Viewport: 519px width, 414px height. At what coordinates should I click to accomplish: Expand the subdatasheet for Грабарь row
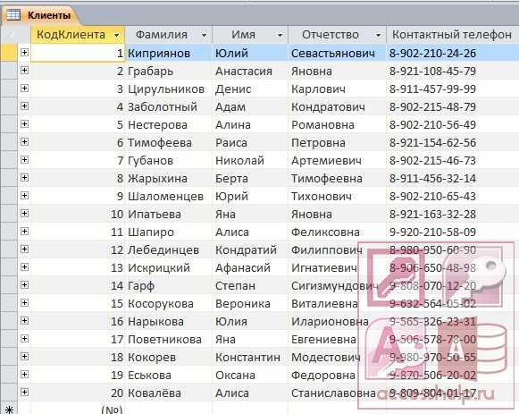pos(24,71)
